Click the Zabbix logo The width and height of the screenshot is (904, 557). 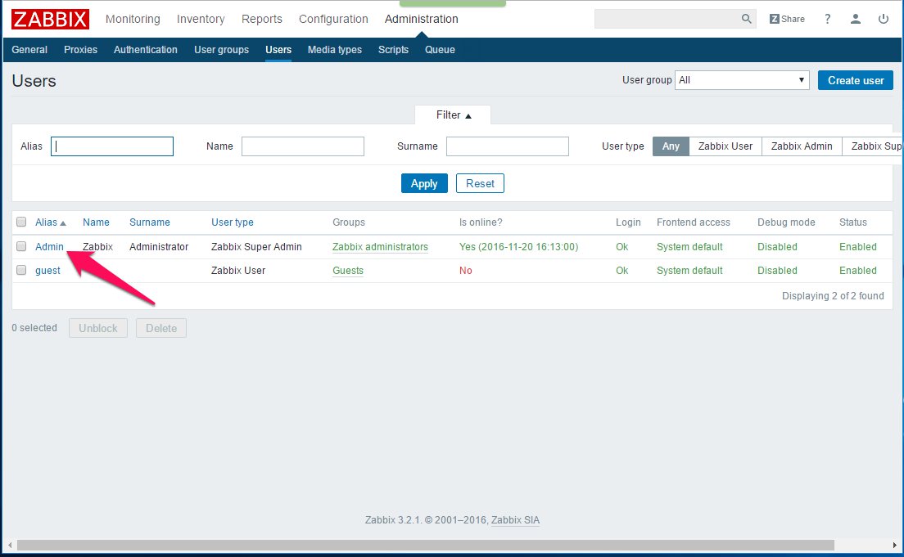click(50, 19)
